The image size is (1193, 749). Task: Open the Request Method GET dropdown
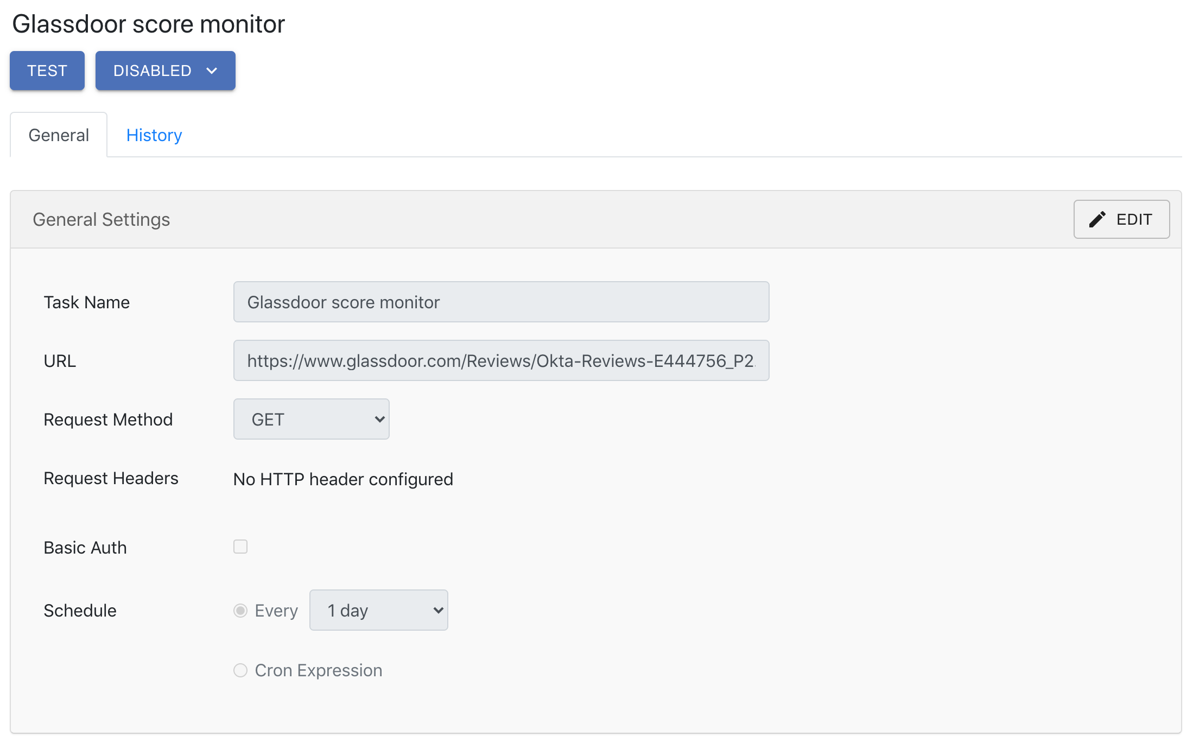click(310, 420)
